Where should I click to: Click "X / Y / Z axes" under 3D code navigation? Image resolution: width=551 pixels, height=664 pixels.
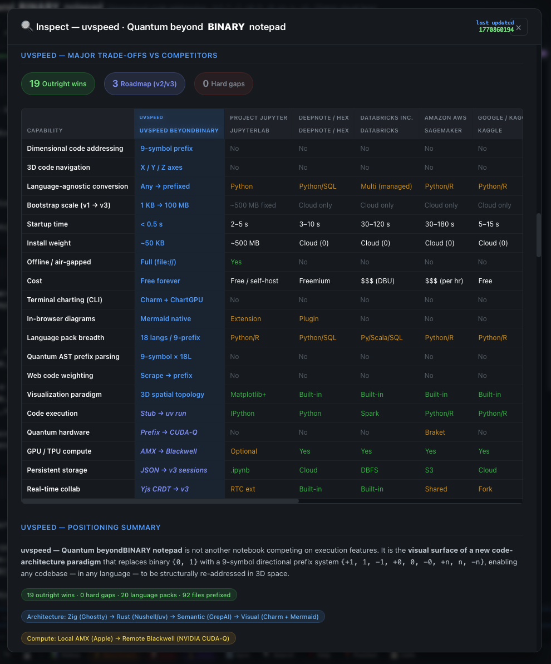(x=162, y=167)
